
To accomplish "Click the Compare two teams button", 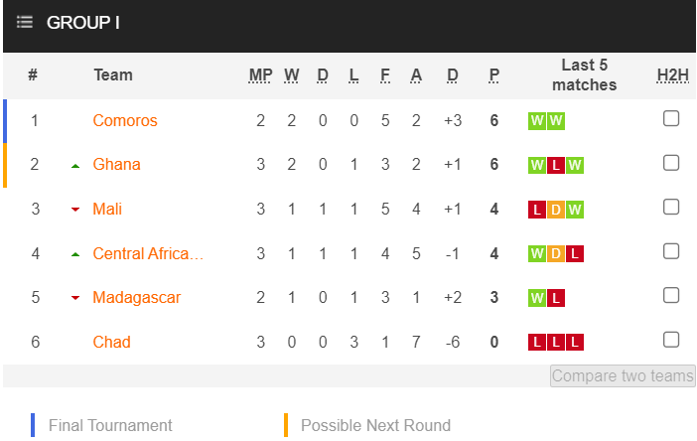I will click(x=623, y=376).
